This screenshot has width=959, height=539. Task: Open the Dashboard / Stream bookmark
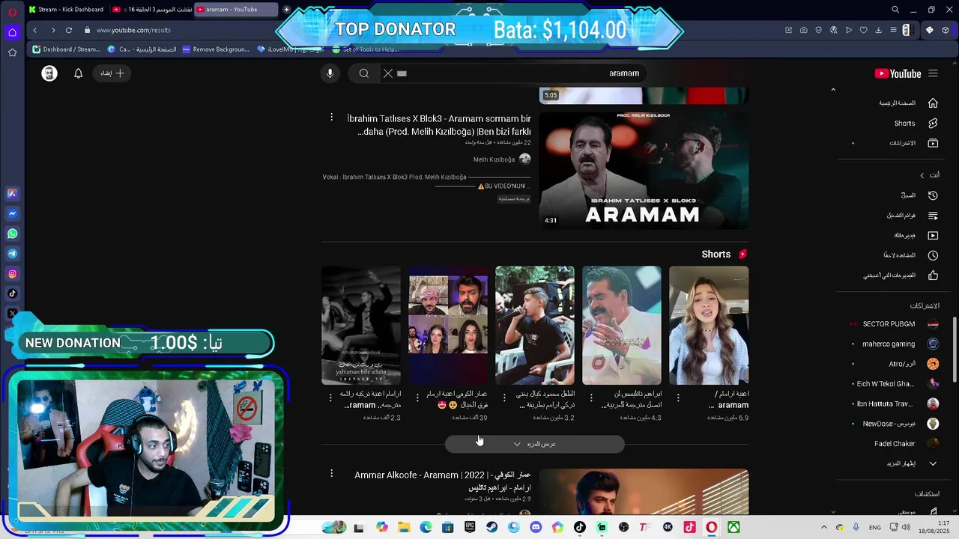(67, 49)
